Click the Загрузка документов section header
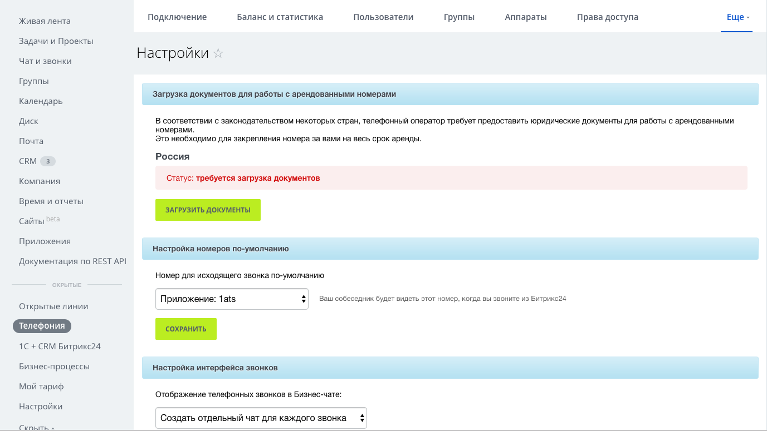Image resolution: width=767 pixels, height=431 pixels. [x=450, y=94]
